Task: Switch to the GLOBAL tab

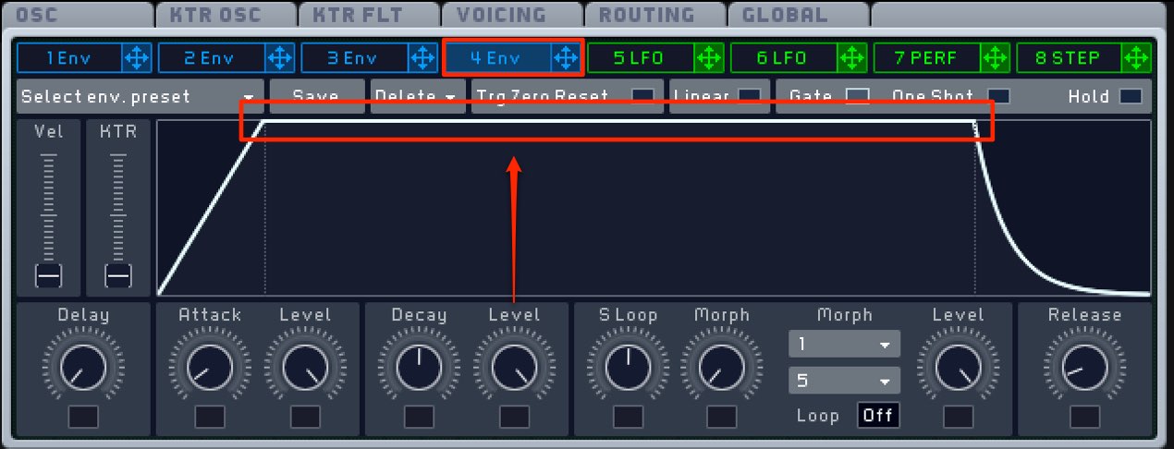Action: 798,15
